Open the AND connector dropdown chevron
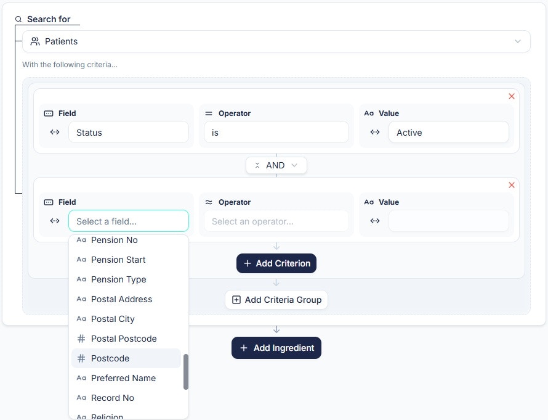The image size is (548, 420). click(x=294, y=165)
